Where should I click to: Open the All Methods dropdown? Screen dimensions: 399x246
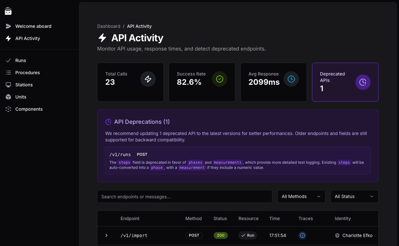coord(301,196)
